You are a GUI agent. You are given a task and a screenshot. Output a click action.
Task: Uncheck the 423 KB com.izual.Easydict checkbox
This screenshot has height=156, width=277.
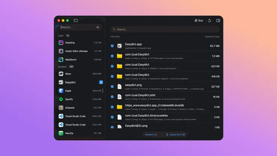click(112, 66)
